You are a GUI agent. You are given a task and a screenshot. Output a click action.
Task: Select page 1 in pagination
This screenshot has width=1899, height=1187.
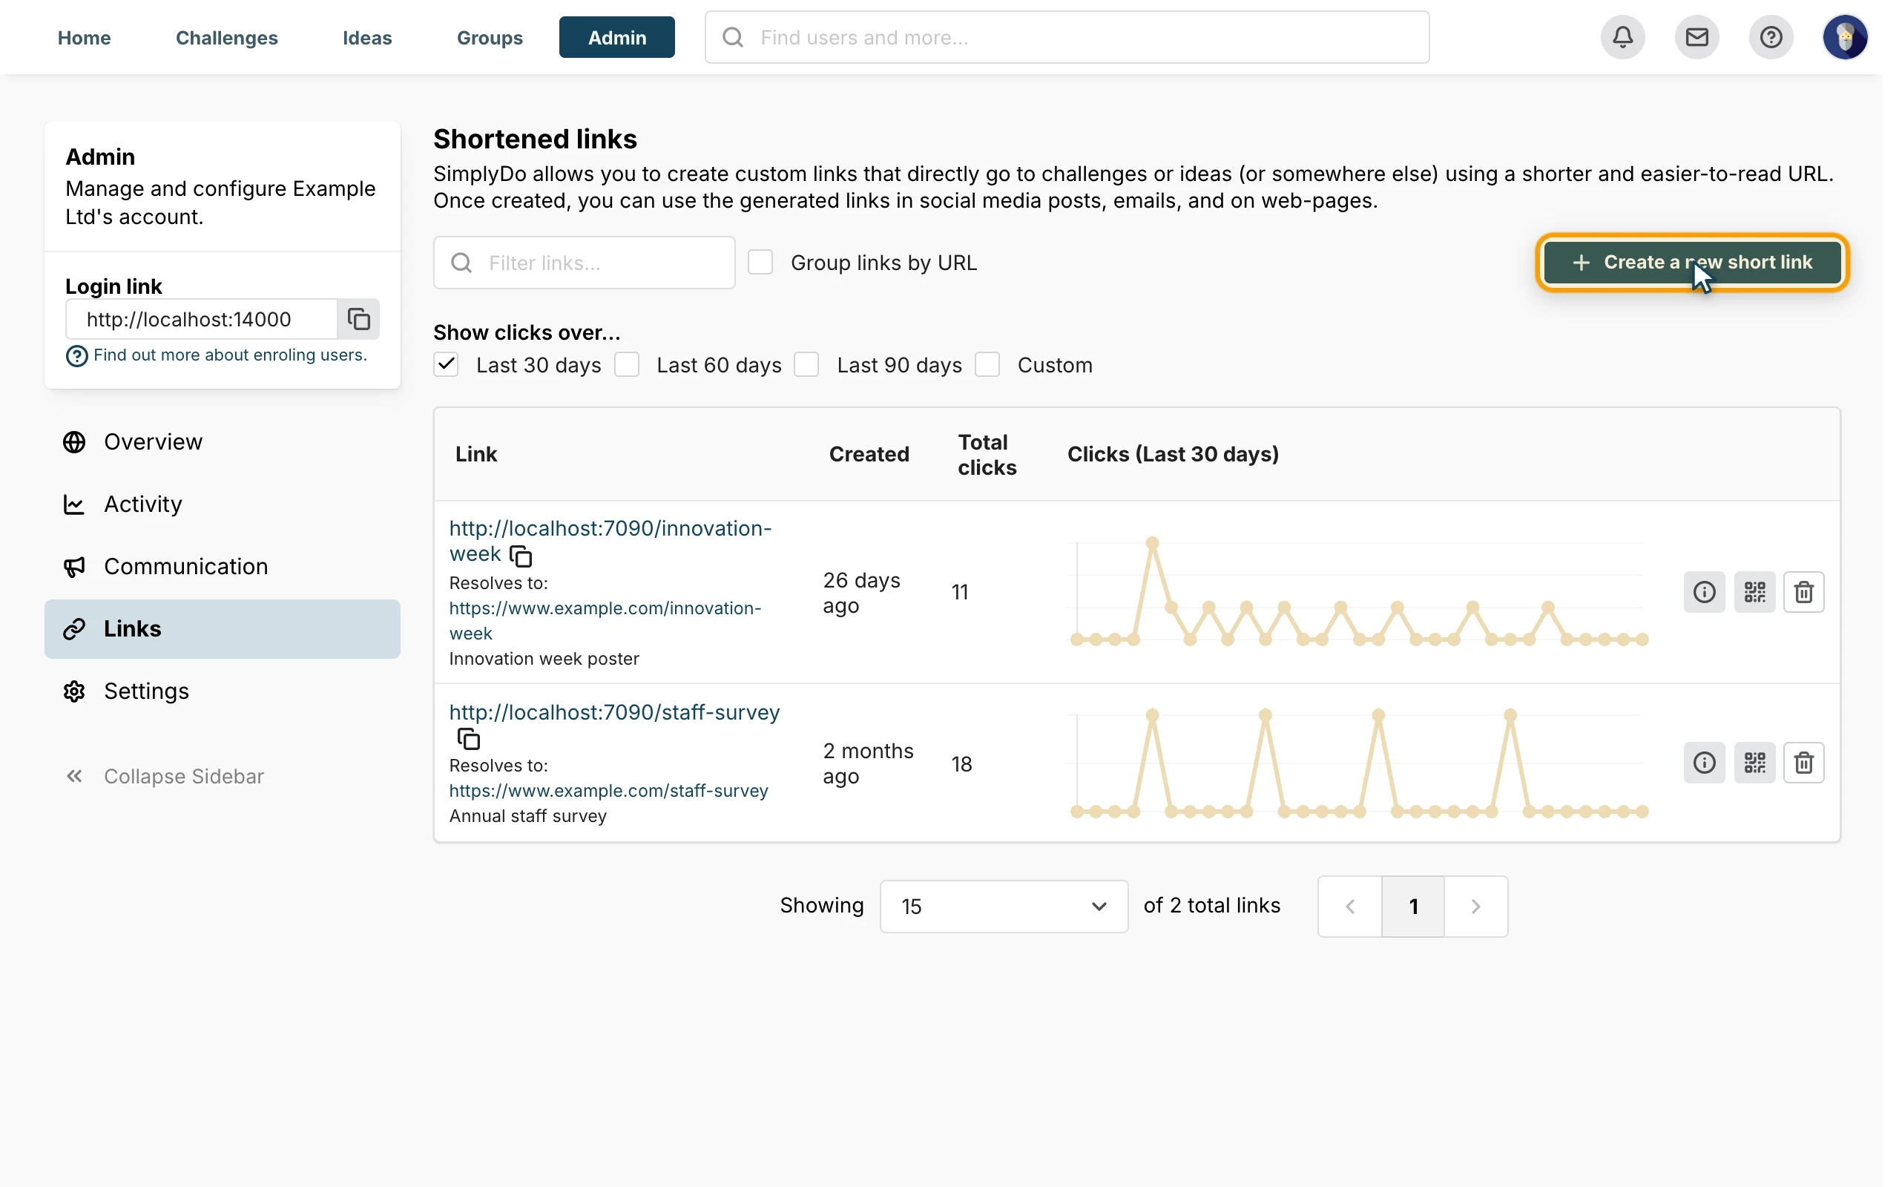(x=1412, y=906)
